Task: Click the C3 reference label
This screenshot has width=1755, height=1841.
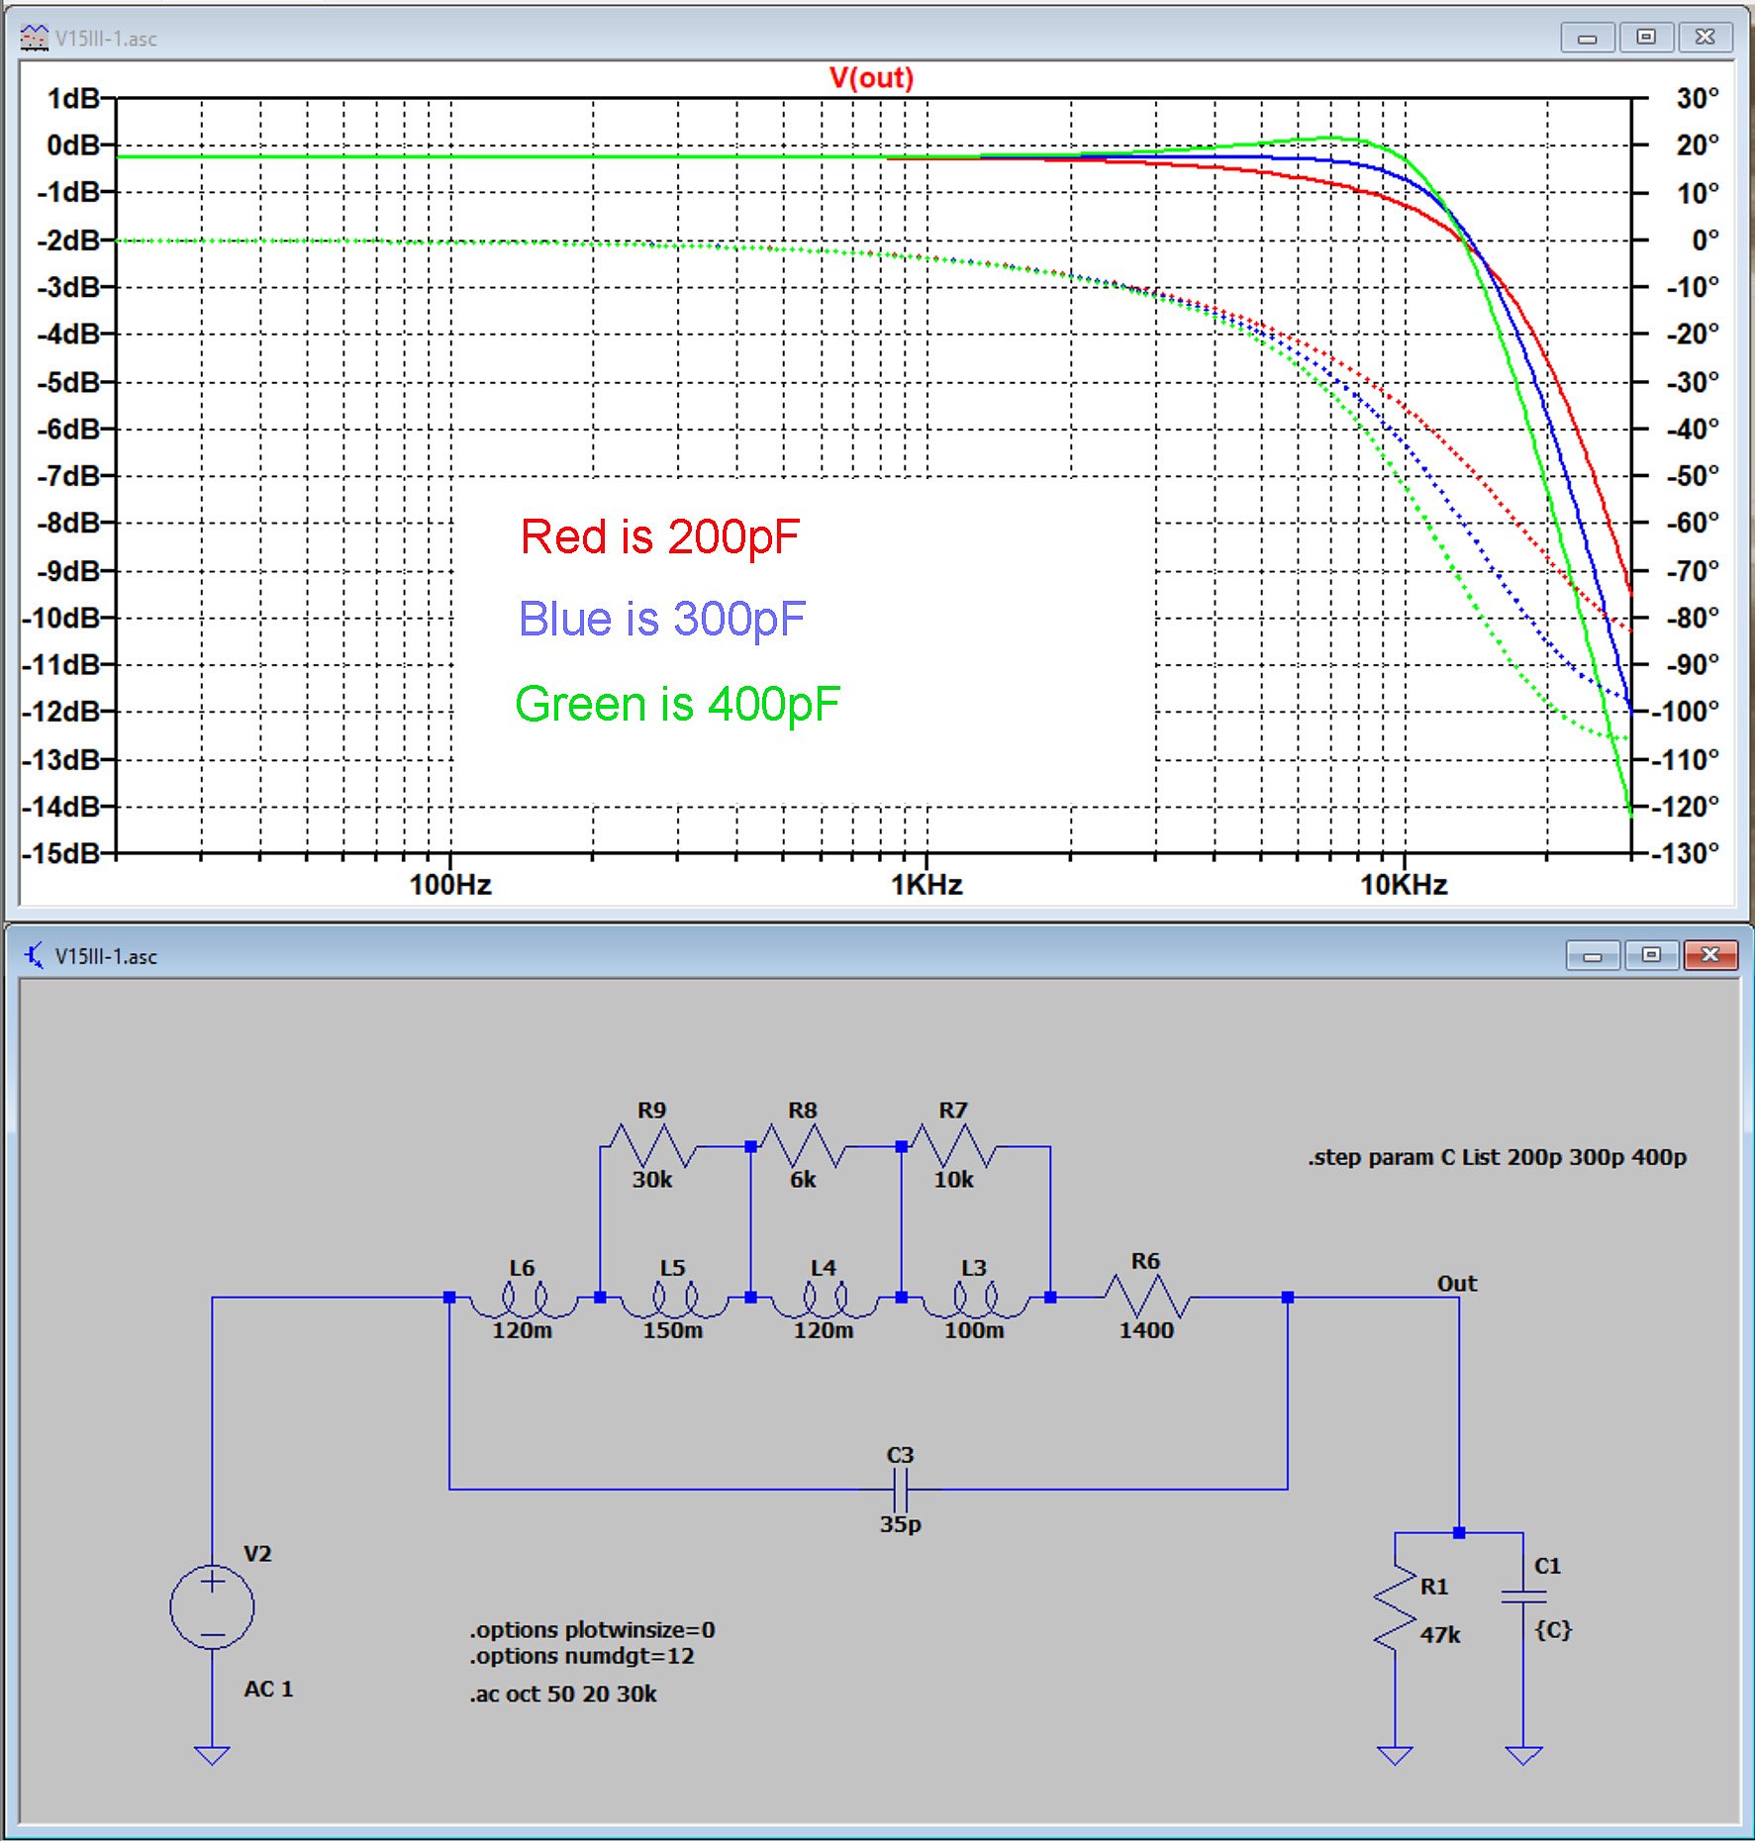Action: (900, 1455)
